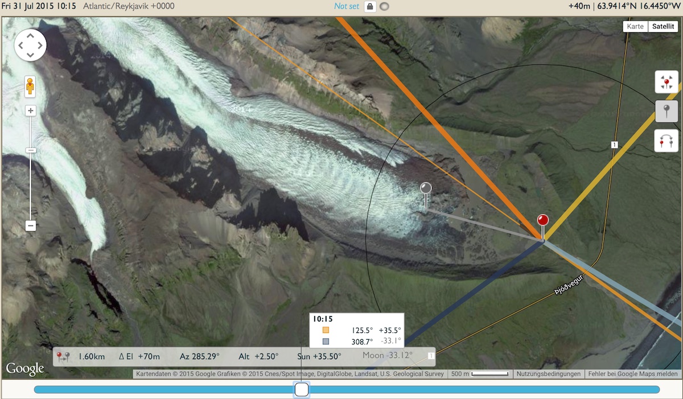This screenshot has width=683, height=399.
Task: Click the map pan arrows control
Action: 30,44
